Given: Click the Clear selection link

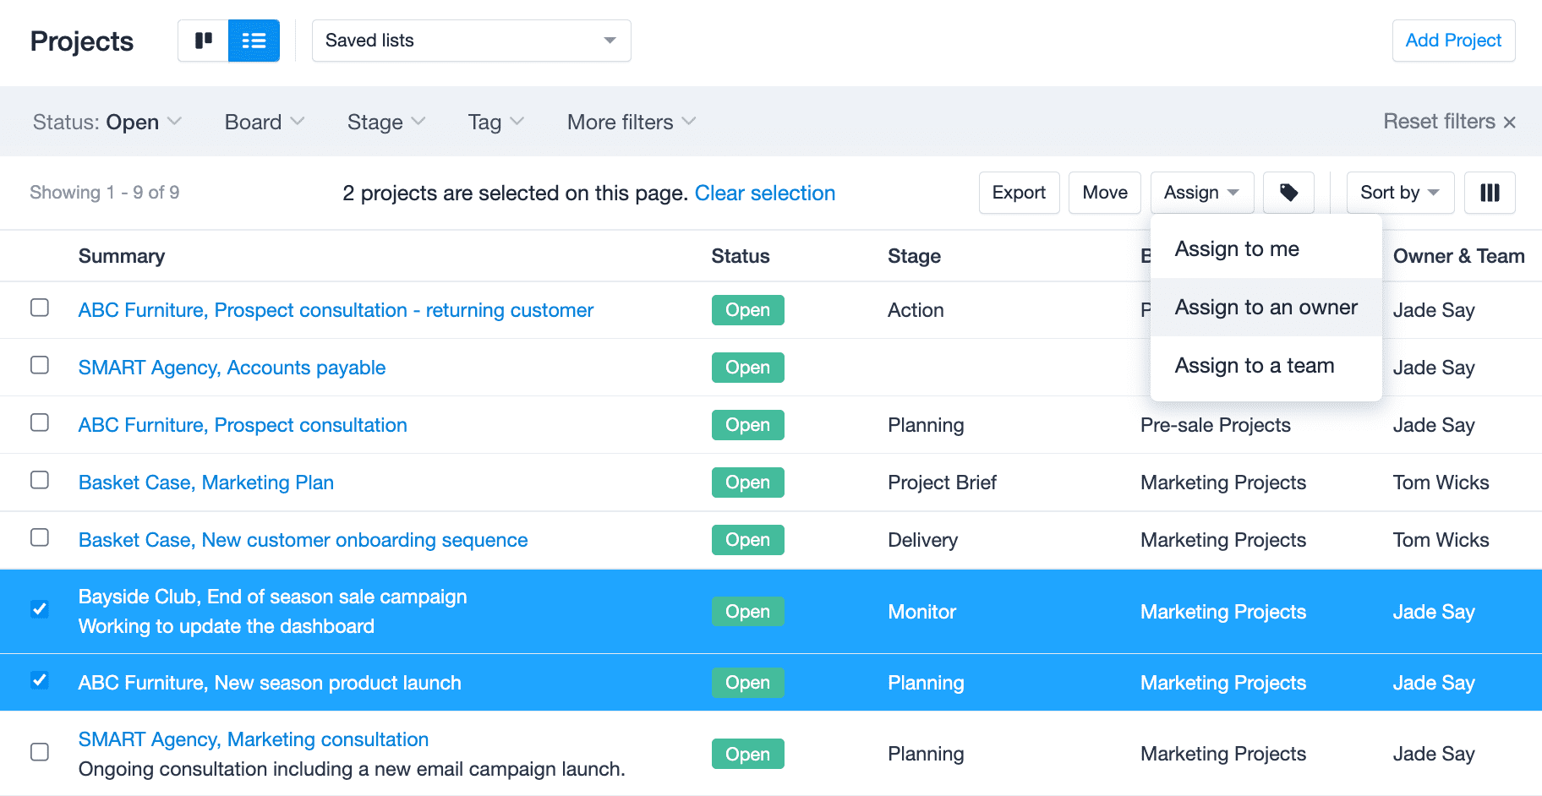Looking at the screenshot, I should [765, 194].
